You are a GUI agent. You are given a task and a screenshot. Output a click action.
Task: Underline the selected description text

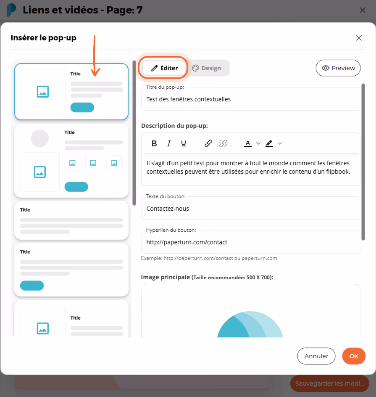point(184,143)
